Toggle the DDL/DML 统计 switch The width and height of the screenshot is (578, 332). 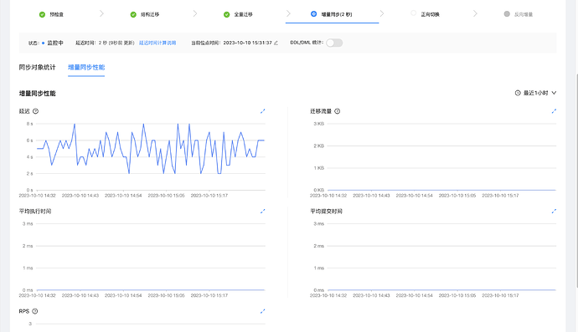[334, 43]
